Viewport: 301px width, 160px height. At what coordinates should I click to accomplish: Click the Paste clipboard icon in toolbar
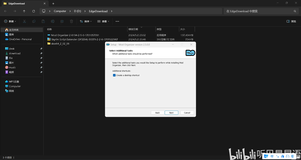[x=43, y=21]
